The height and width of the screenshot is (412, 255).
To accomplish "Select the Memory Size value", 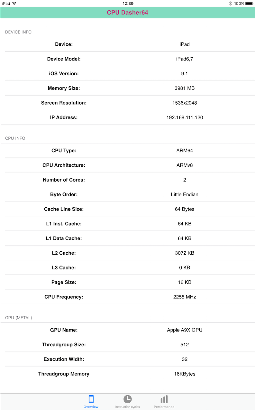I will 185,88.
